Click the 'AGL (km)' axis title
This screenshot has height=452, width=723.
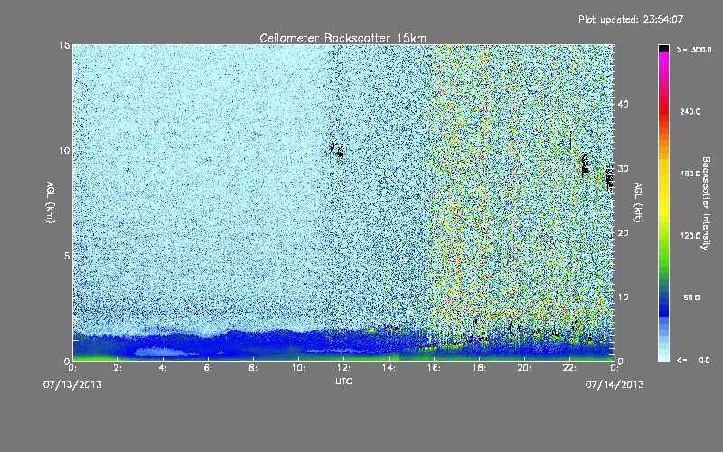51,202
